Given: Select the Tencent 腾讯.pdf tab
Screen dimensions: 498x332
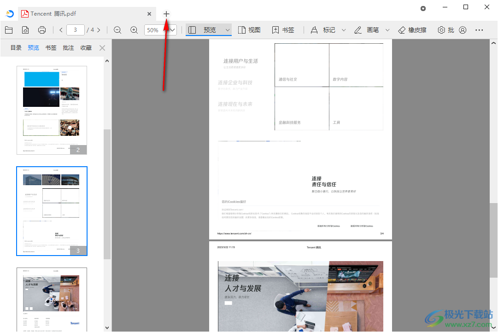Looking at the screenshot, I should (87, 14).
